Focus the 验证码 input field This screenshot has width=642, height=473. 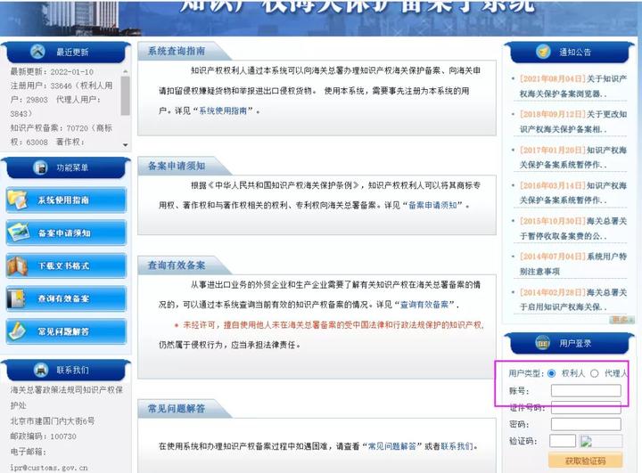click(x=563, y=441)
